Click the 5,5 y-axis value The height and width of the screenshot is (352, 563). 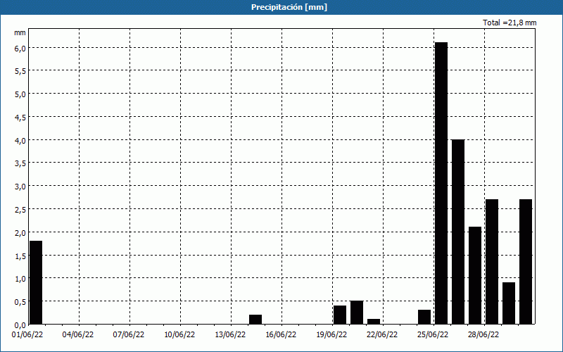[x=20, y=71]
